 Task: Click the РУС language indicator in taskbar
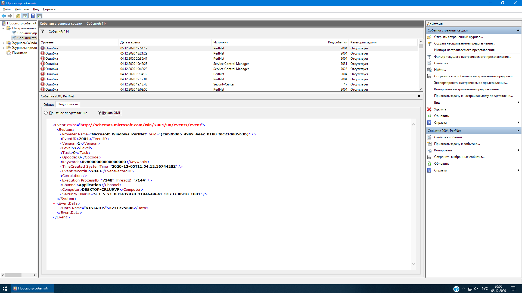(x=485, y=289)
